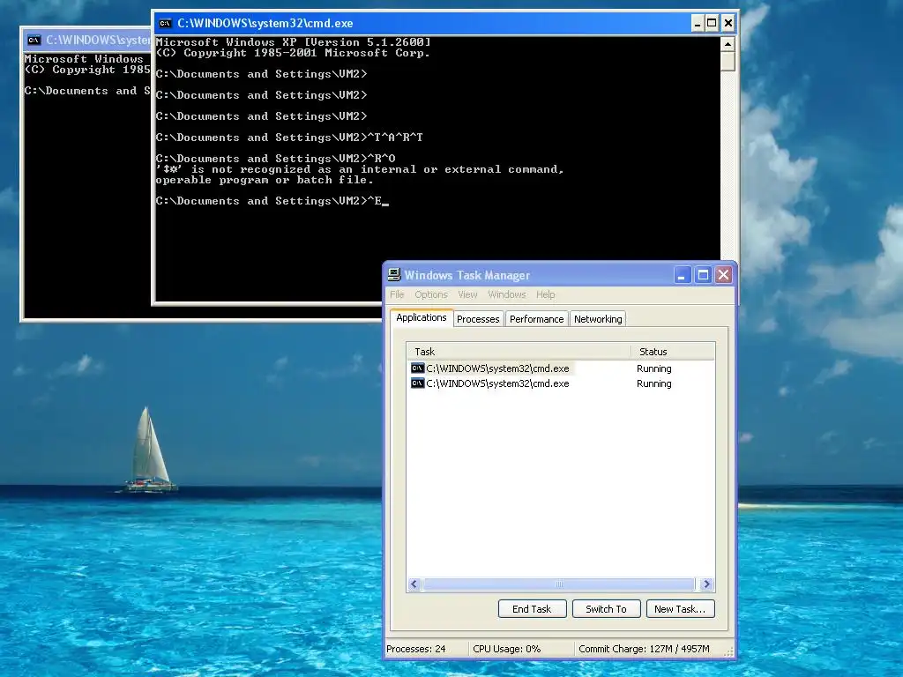Switch to the Performance tab
Viewport: 903px width, 677px height.
[x=537, y=319]
